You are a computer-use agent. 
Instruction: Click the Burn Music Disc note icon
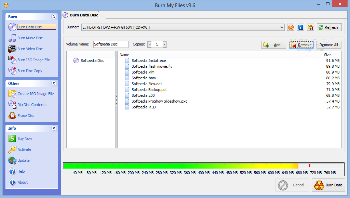(12, 38)
